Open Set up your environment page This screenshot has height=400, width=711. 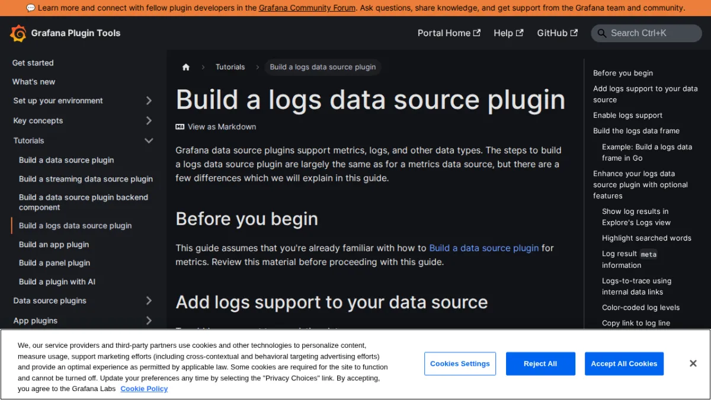58,101
